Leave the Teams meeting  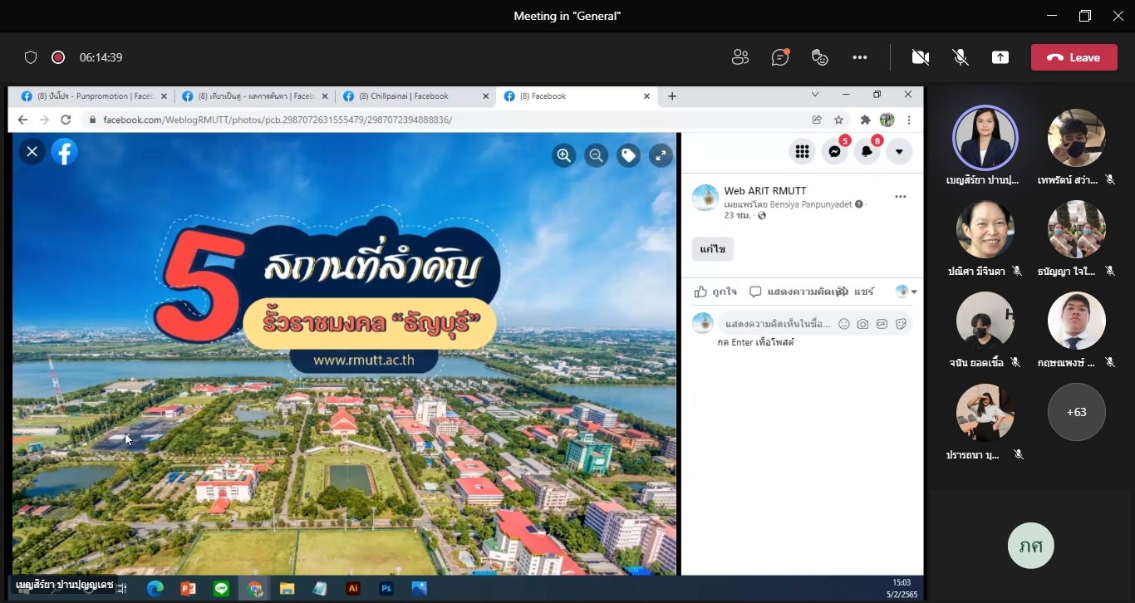(x=1074, y=57)
